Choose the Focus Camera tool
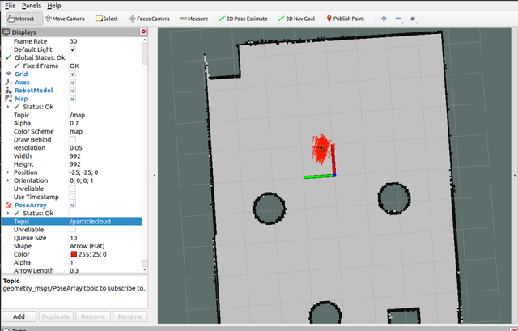Image resolution: width=518 pixels, height=331 pixels. [x=147, y=19]
